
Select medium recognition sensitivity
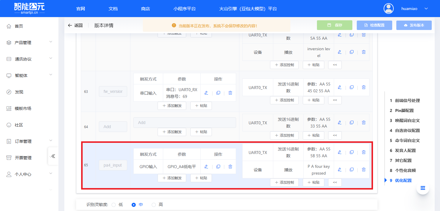tap(134, 205)
